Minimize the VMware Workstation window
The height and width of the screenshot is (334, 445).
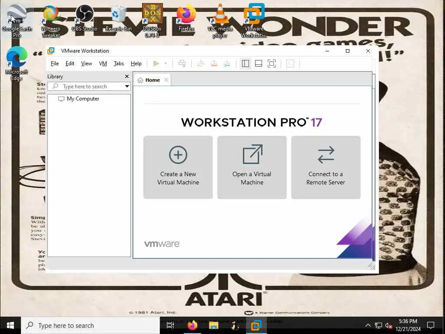tap(327, 51)
